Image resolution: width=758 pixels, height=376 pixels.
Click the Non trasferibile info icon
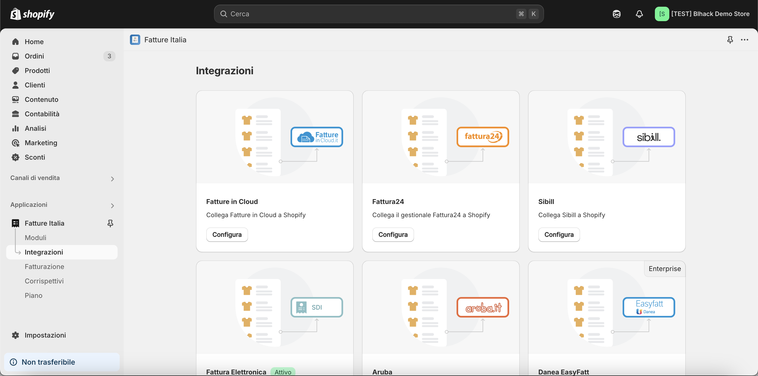(x=13, y=362)
